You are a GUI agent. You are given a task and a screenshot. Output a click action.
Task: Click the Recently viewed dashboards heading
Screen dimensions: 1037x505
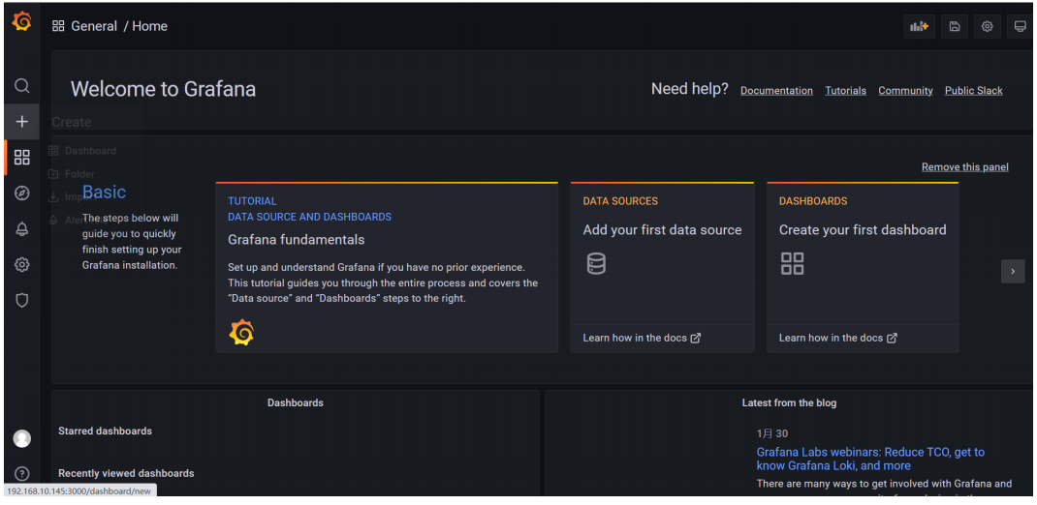pyautogui.click(x=126, y=473)
